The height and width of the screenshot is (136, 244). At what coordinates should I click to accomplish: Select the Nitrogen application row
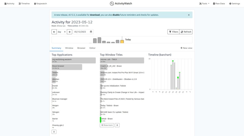74,113
